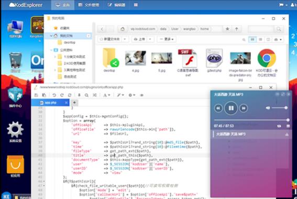297x199 pixels.
Task: Click the file manager search magnifier
Action: (279, 29)
